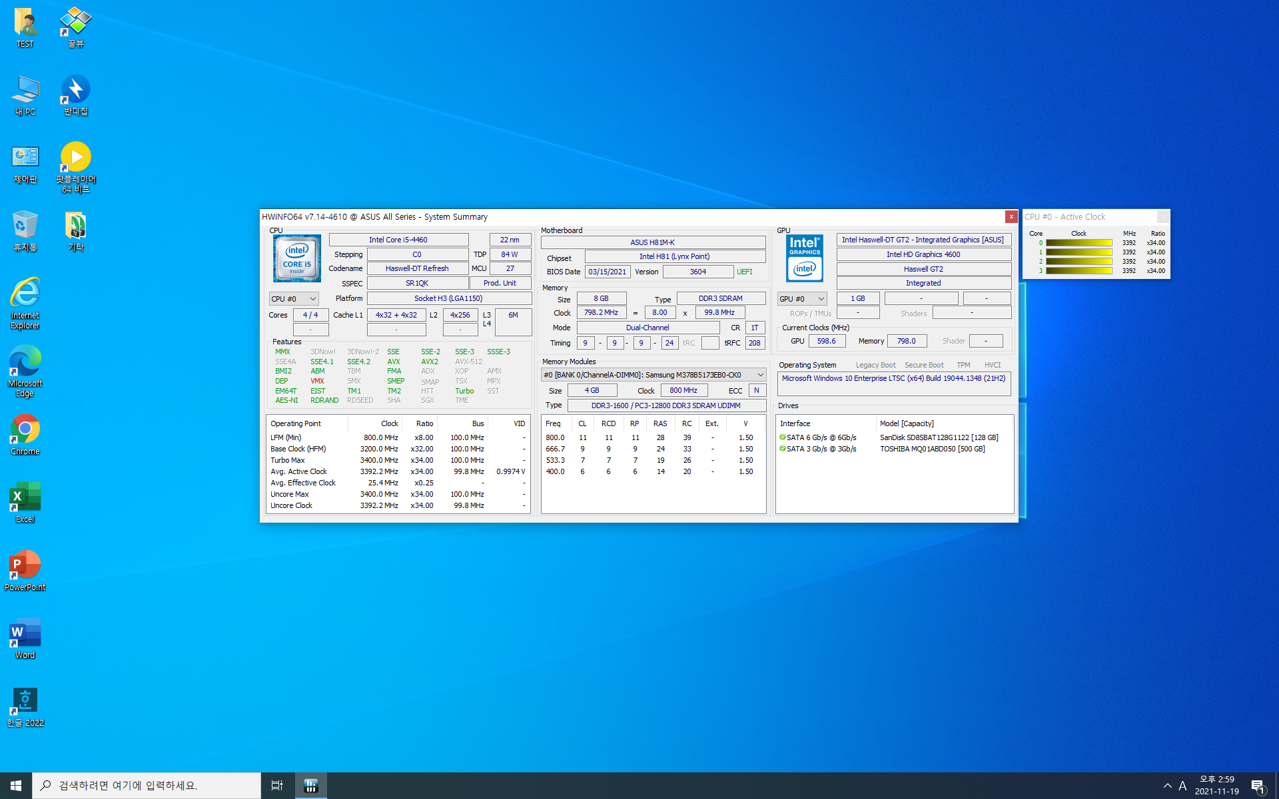Select the 내 PC desktop icon

point(25,96)
